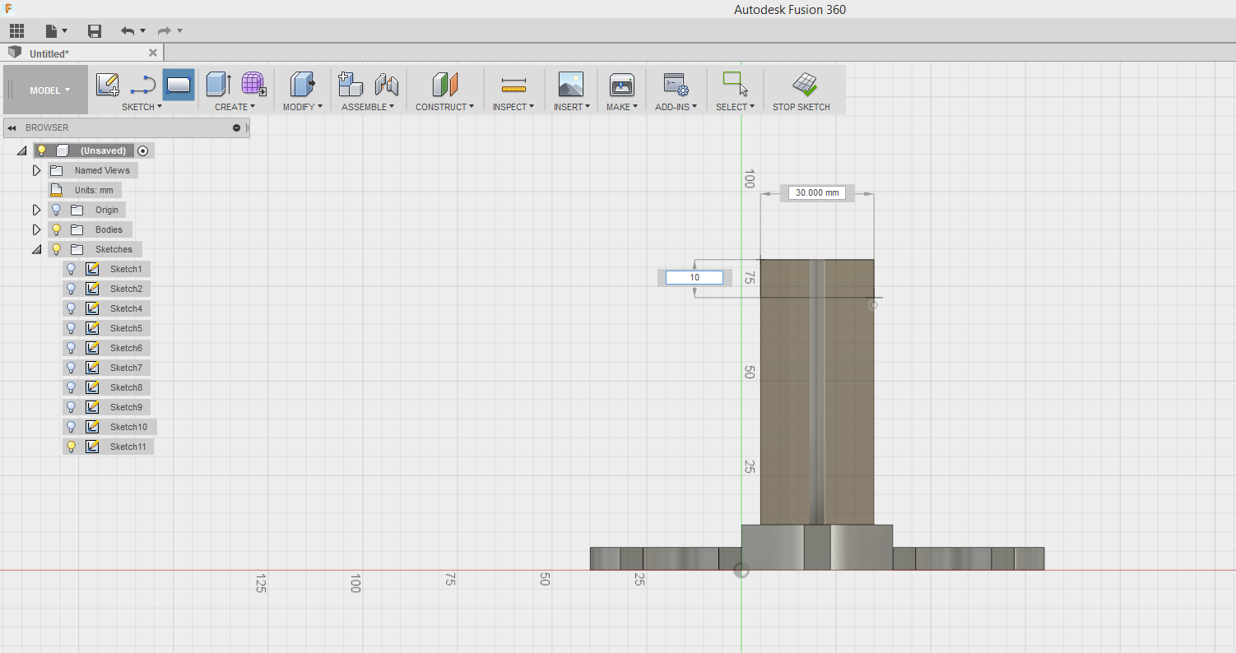Select the Rectangle sketch tool
This screenshot has height=653, width=1236.
coord(179,84)
